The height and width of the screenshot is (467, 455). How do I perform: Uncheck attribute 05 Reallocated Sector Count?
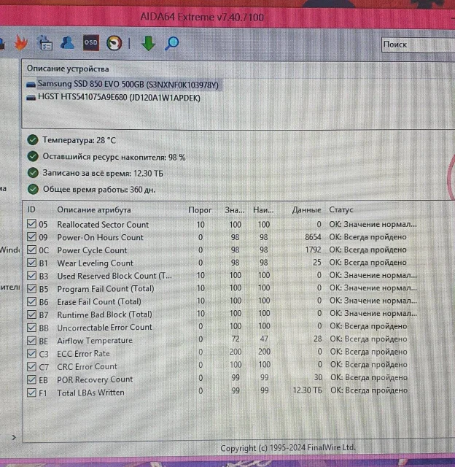(x=31, y=224)
